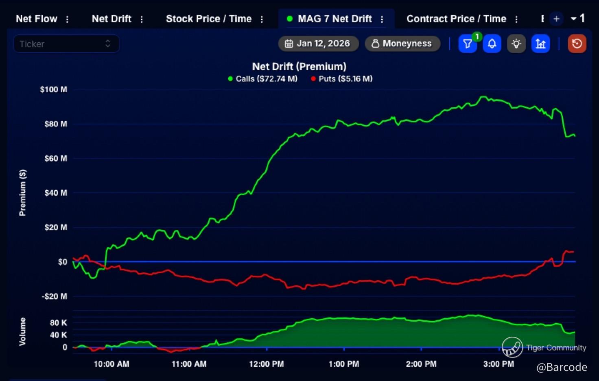599x381 pixels.
Task: Open Net Drift tab options menu
Action: tap(142, 19)
